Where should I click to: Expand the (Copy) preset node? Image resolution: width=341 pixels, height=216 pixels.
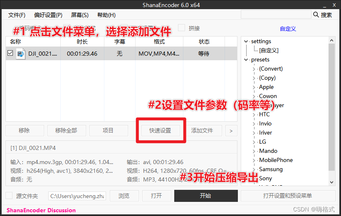[x=254, y=78]
